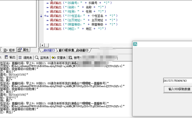The width and height of the screenshot is (192, 118).
Task: Select the code line outputting 荣誉等级
Action: [x=82, y=25]
